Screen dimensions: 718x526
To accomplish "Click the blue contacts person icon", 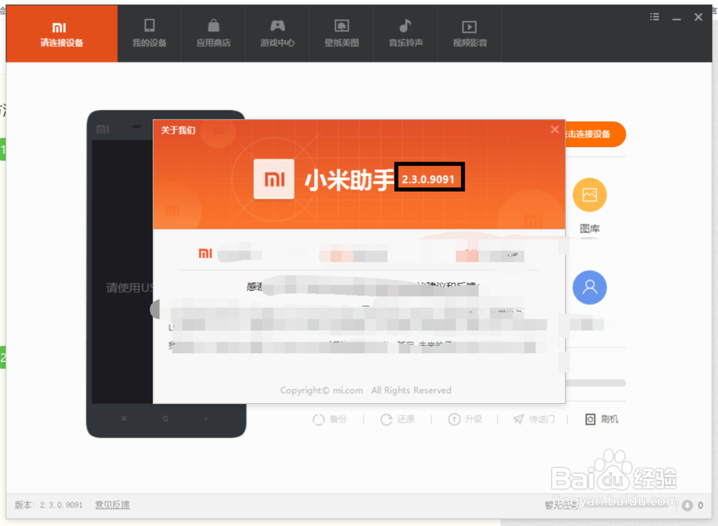I will 589,288.
